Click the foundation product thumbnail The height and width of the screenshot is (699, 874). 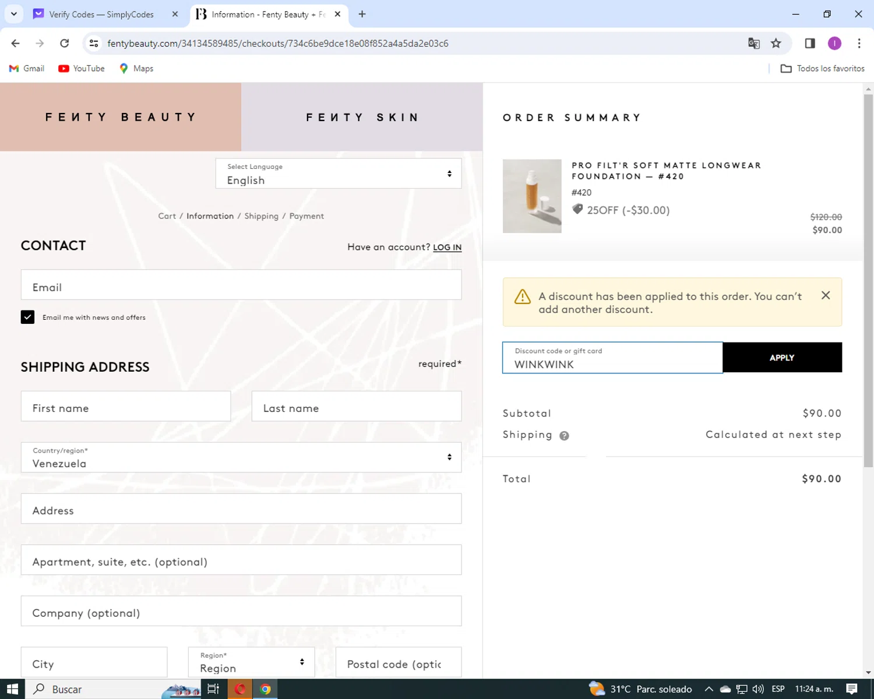click(532, 196)
